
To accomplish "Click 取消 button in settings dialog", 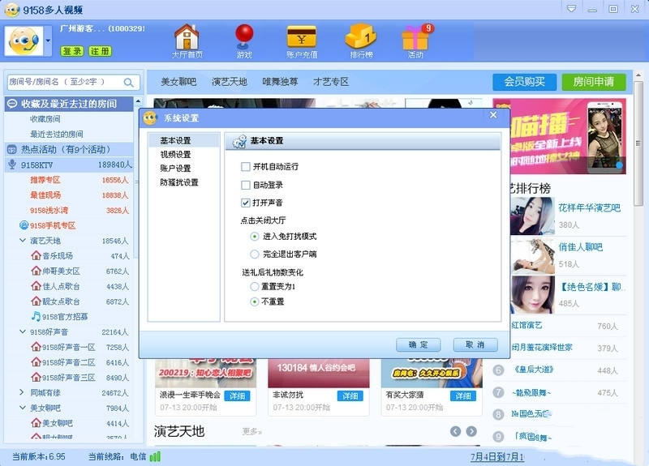I will [x=475, y=345].
